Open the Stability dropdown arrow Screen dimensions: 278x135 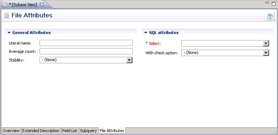pyautogui.click(x=129, y=60)
